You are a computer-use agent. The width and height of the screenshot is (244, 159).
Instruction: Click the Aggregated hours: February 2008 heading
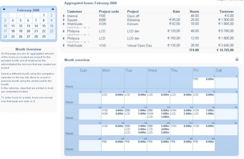click(x=90, y=3)
